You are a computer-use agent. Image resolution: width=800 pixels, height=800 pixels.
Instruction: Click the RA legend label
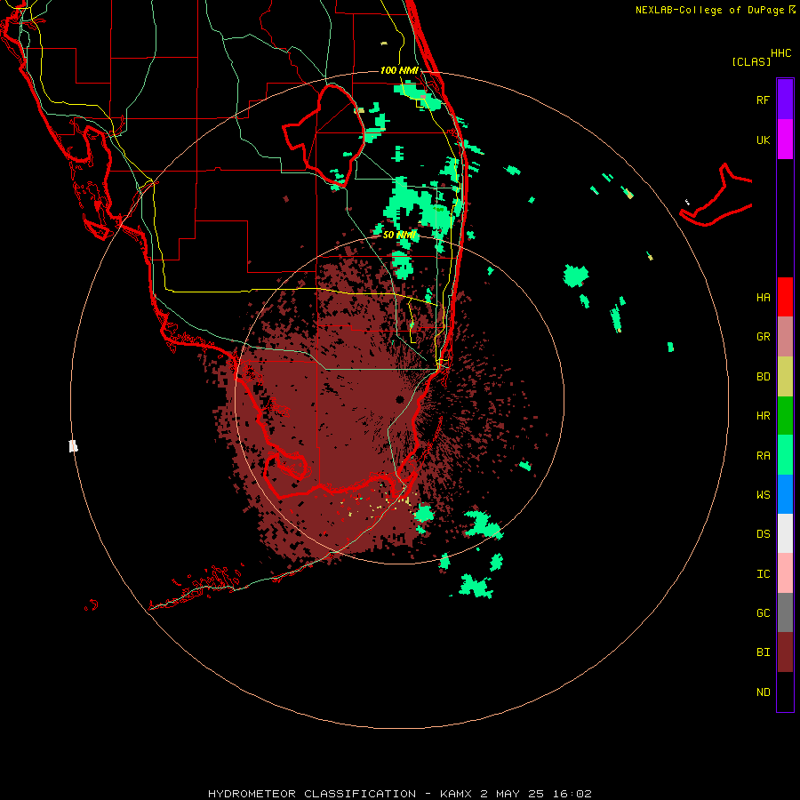tap(763, 456)
